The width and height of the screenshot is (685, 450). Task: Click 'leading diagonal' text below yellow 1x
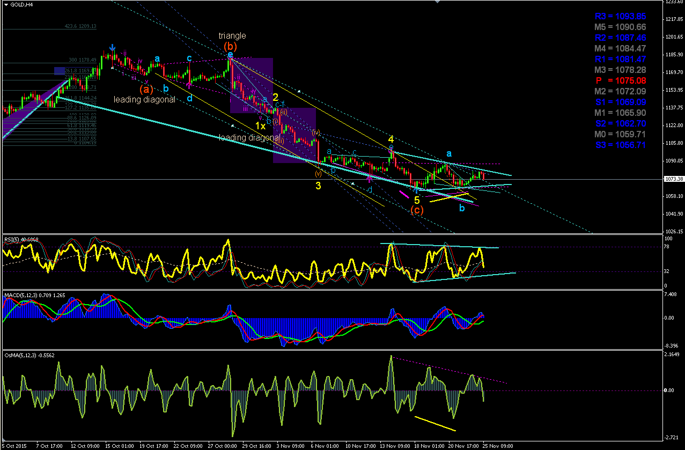tap(248, 138)
